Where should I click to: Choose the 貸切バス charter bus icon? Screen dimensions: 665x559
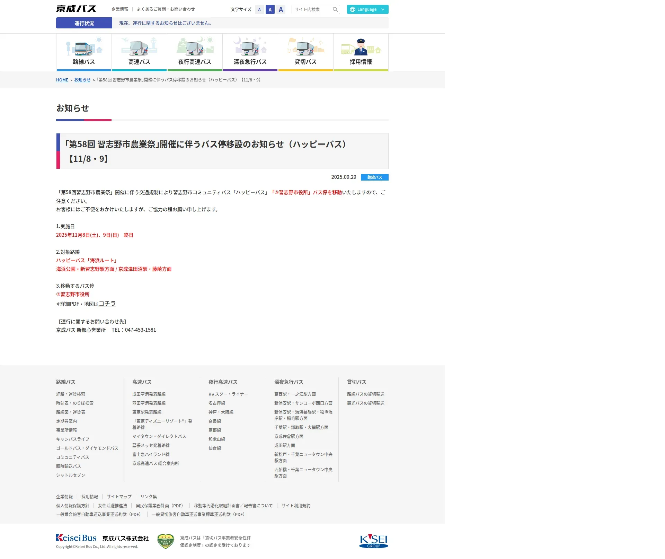click(x=305, y=48)
